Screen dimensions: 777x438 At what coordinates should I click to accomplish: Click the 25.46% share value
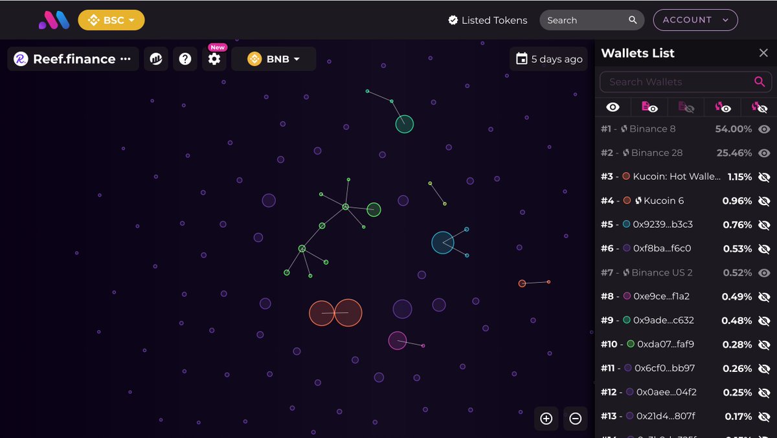[734, 153]
